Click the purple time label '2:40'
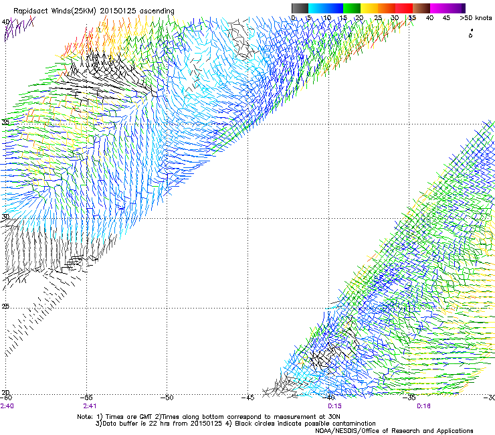This screenshot has height=435, width=495. click(7, 406)
